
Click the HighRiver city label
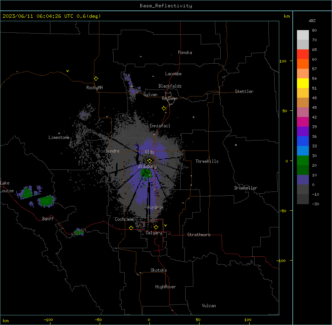[166, 287]
